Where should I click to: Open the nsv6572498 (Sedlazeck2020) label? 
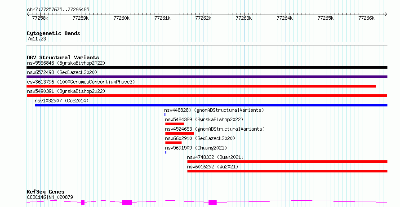pos(62,72)
